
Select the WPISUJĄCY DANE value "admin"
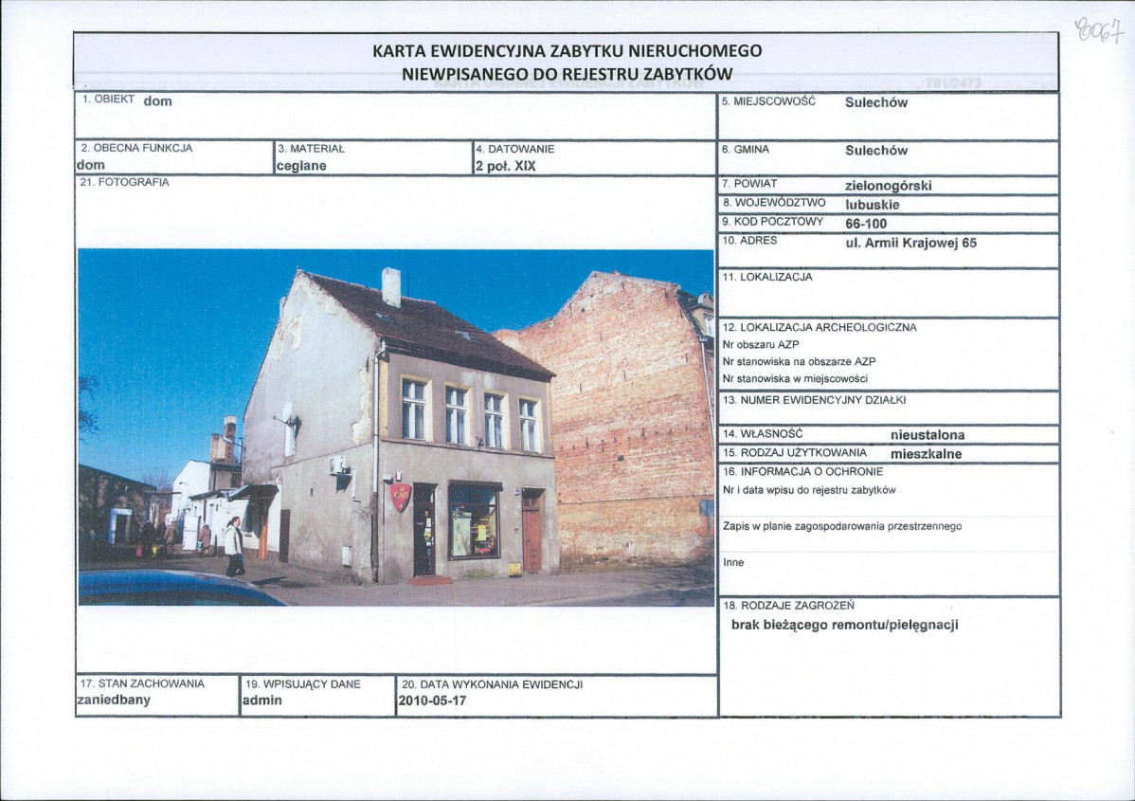pos(261,701)
